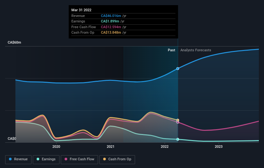
Task: Select the Revenue data point at Mar 2022
Action: 178,69
